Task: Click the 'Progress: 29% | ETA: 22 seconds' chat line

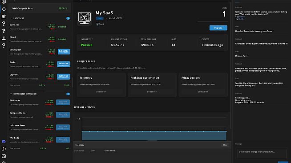Action: coord(250,102)
